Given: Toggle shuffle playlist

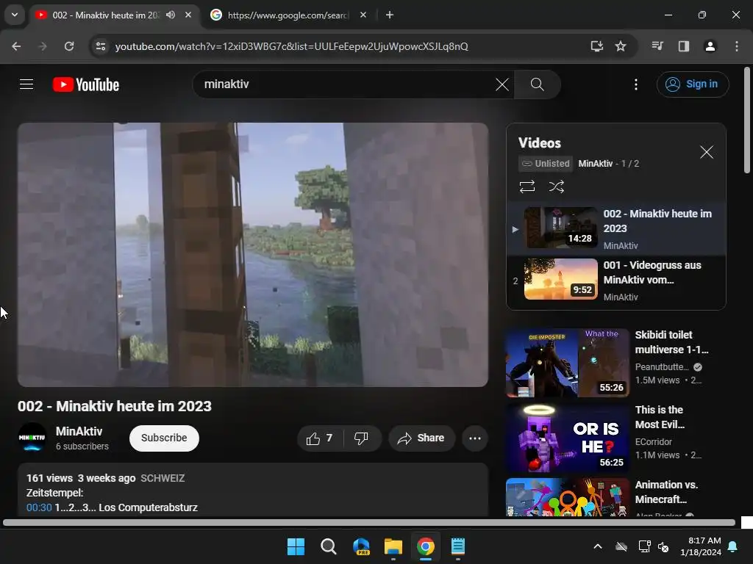Looking at the screenshot, I should click(556, 186).
